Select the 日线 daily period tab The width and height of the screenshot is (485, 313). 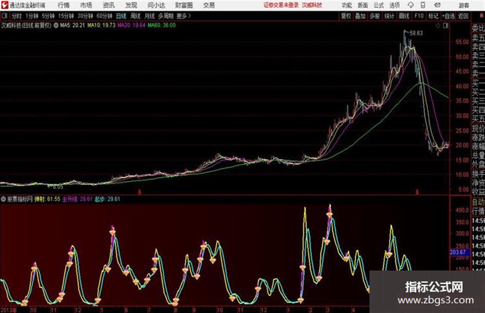point(121,16)
